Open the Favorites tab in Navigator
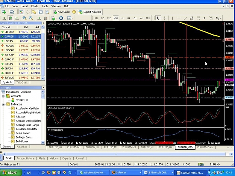Viewport: 235px width, 176px height. (22, 147)
